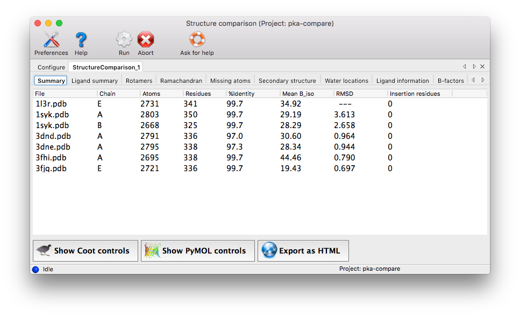Export results as HTML

303,251
